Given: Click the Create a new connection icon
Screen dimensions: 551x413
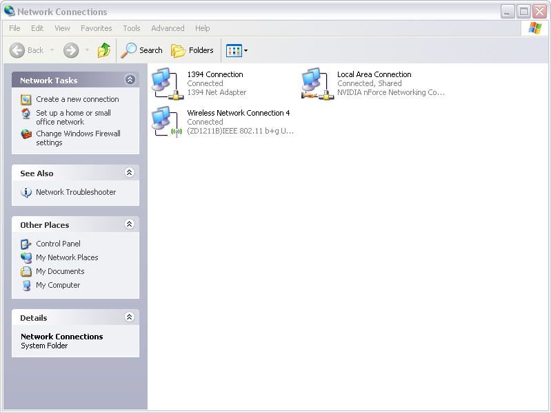Looking at the screenshot, I should [x=26, y=100].
